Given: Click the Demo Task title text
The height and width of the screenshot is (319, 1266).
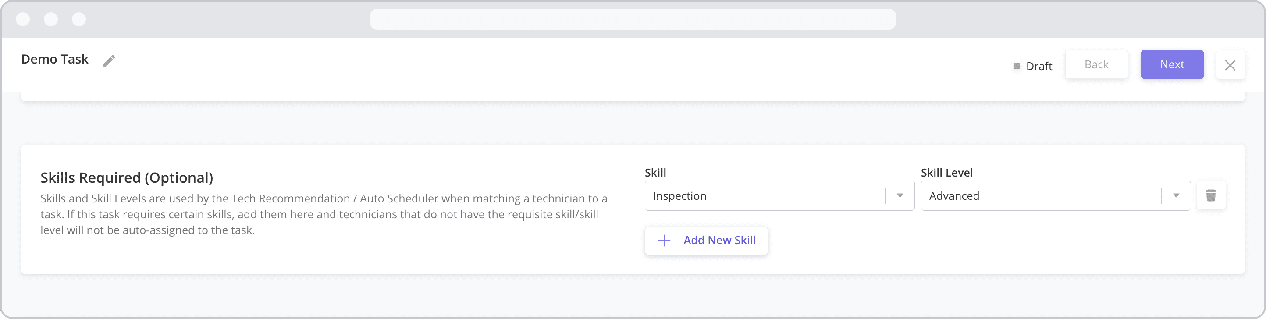Looking at the screenshot, I should coord(54,60).
